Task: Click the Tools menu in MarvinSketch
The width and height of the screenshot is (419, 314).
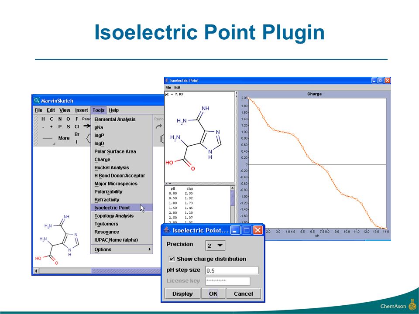Action: click(98, 110)
